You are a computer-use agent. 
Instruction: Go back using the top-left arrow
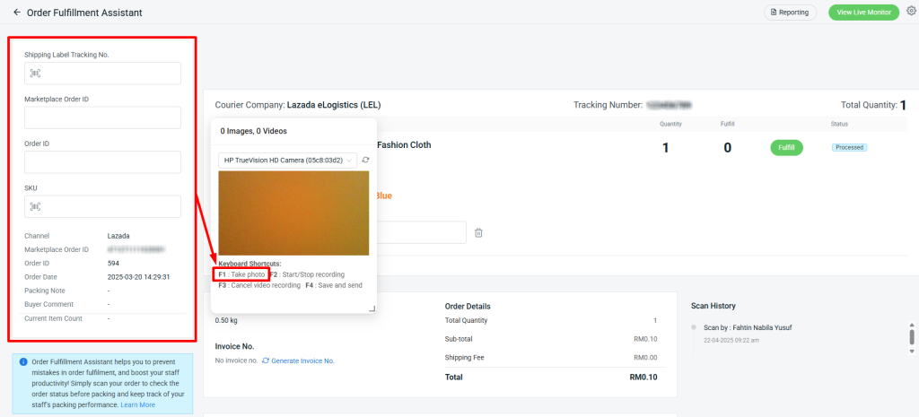click(x=16, y=13)
